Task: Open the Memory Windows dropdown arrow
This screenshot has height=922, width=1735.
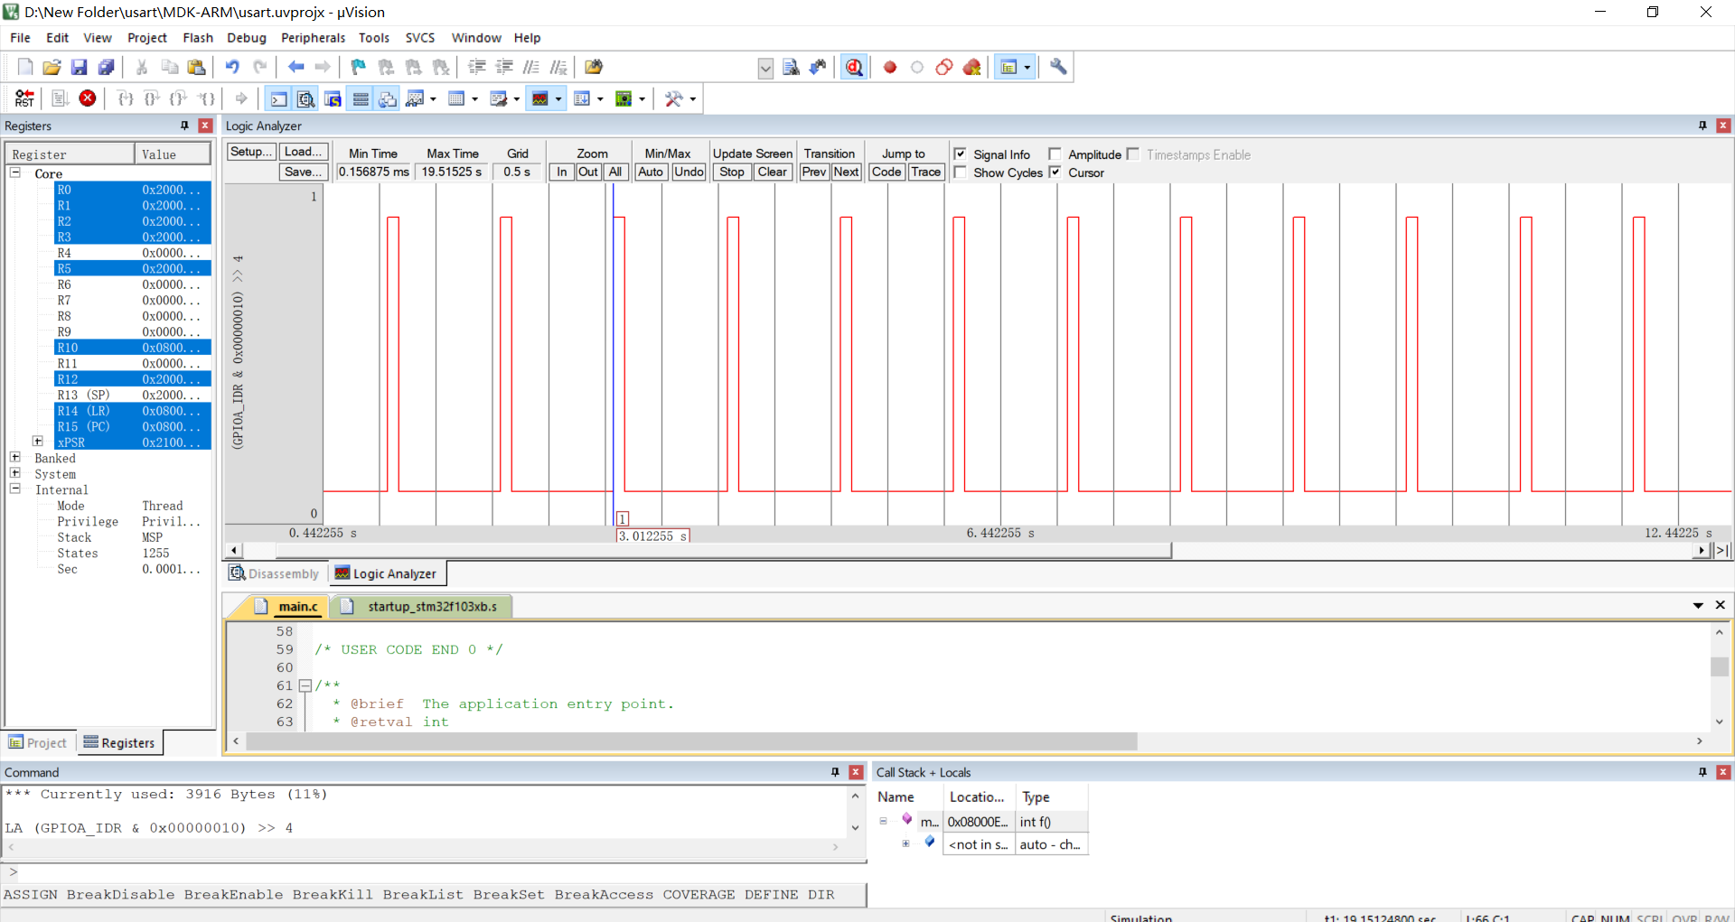Action: [x=475, y=98]
